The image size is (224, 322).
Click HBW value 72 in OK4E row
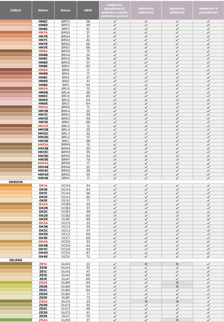tap(88, 256)
